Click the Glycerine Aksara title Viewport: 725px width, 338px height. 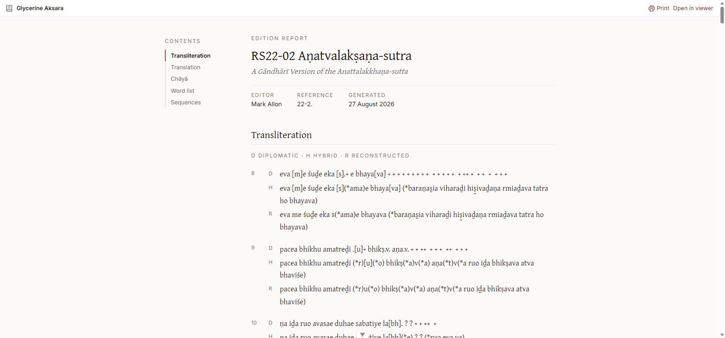click(40, 8)
